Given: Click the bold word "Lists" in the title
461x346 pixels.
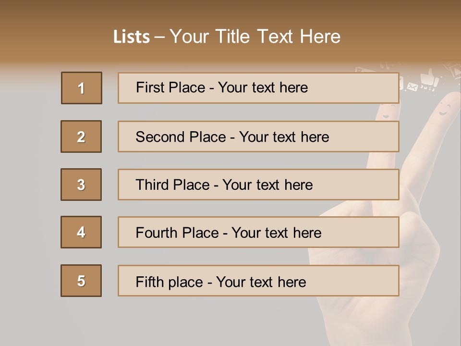Looking at the screenshot, I should [132, 37].
